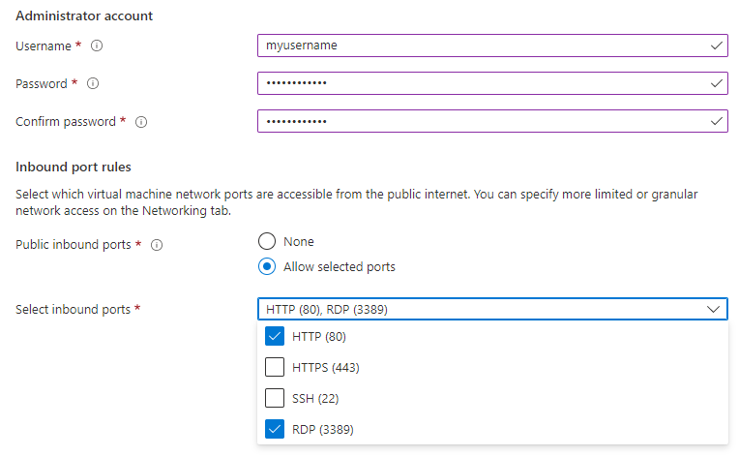This screenshot has width=739, height=457.
Task: Click the Username info icon
Action: click(98, 46)
